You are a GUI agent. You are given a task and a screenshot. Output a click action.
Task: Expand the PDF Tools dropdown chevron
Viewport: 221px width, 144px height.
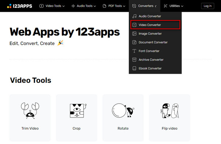(x=124, y=6)
